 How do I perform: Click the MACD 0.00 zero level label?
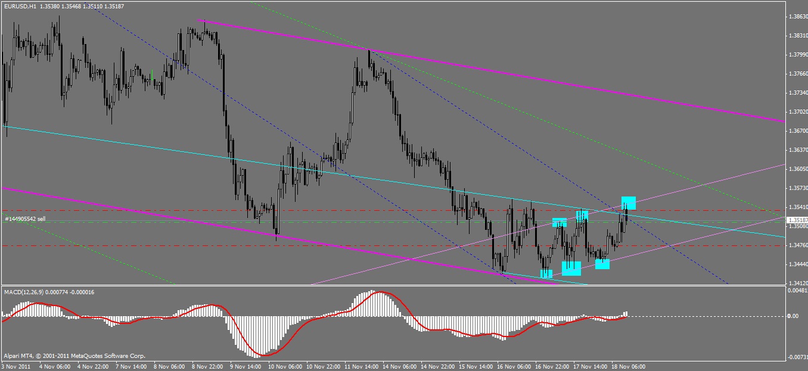pos(793,316)
